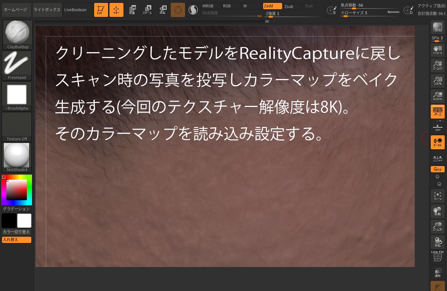The image size is (447, 291).
Task: Switch to Zsub sculpt mode
Action: [293, 6]
